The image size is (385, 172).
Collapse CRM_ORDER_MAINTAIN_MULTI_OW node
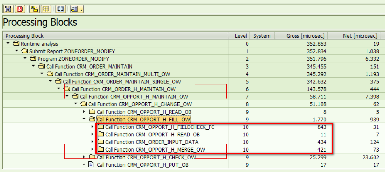click(42, 74)
